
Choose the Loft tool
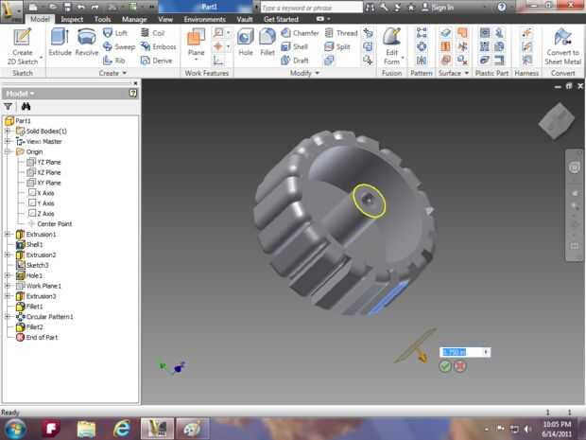point(115,33)
